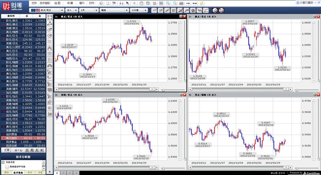Click the 汇率 button
Image resolution: width=321 pixels, height=175 pixels.
click(x=7, y=150)
